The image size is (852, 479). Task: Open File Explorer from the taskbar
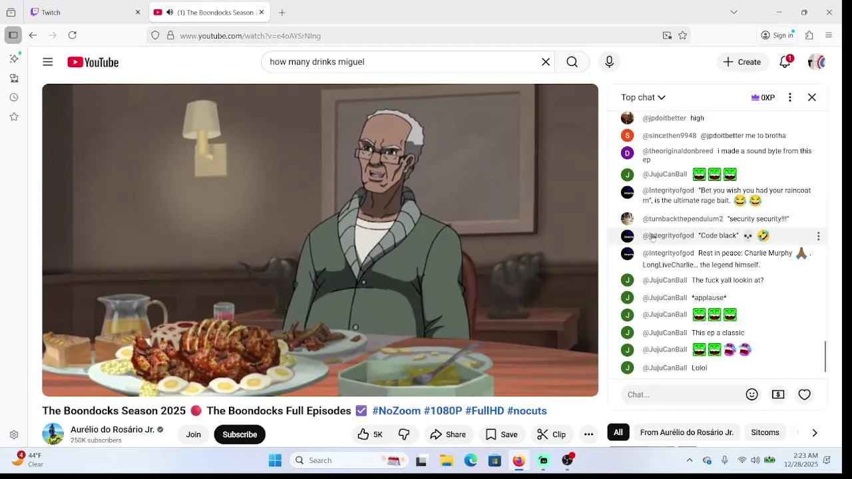[447, 460]
